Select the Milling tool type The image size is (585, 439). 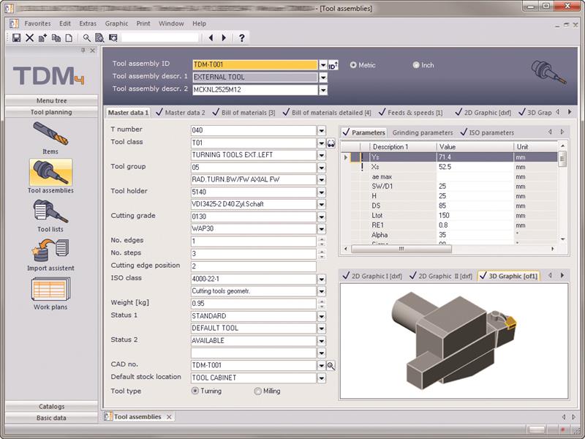click(257, 391)
